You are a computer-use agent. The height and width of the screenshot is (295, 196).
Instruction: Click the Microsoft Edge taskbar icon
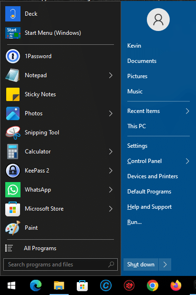point(36,285)
